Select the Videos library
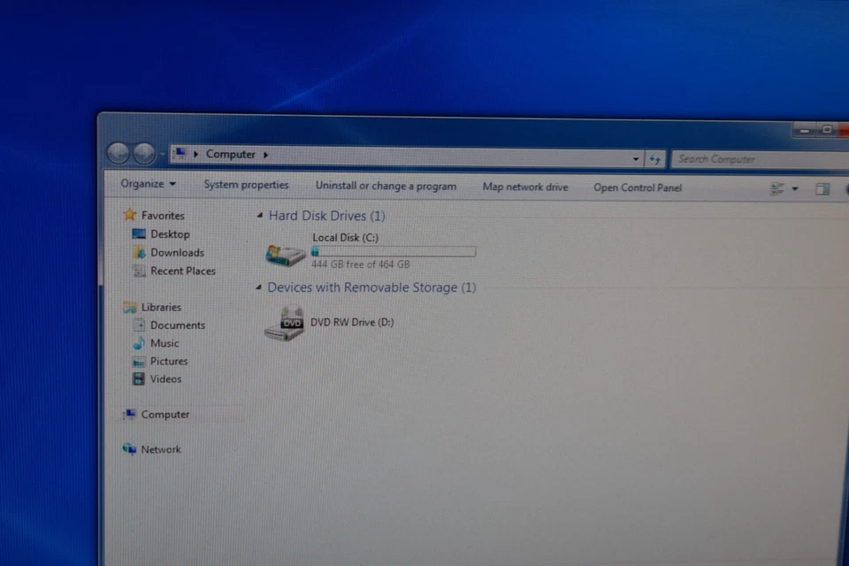 coord(164,379)
